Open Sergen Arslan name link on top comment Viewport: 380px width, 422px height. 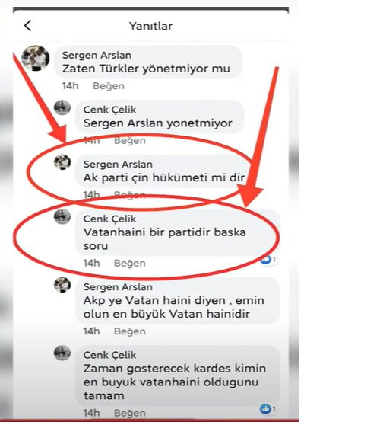pyautogui.click(x=97, y=55)
